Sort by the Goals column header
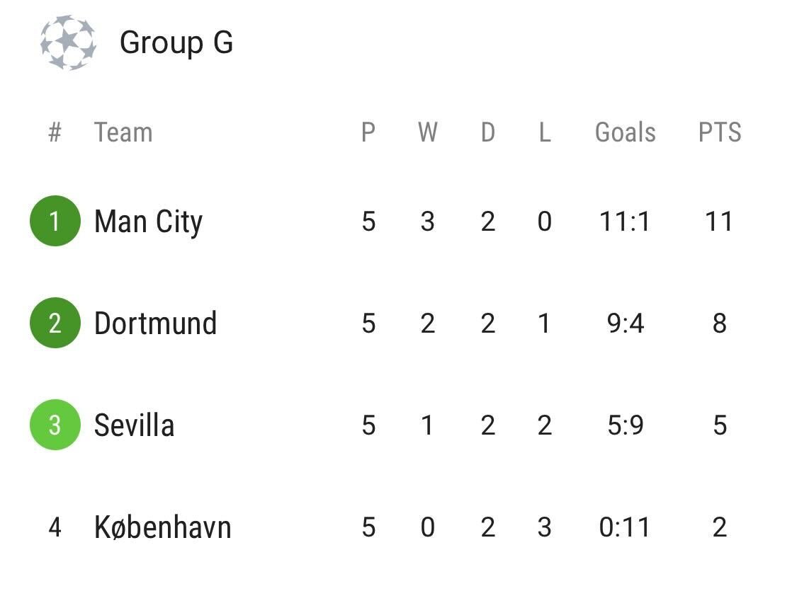797x596 pixels. (x=625, y=132)
